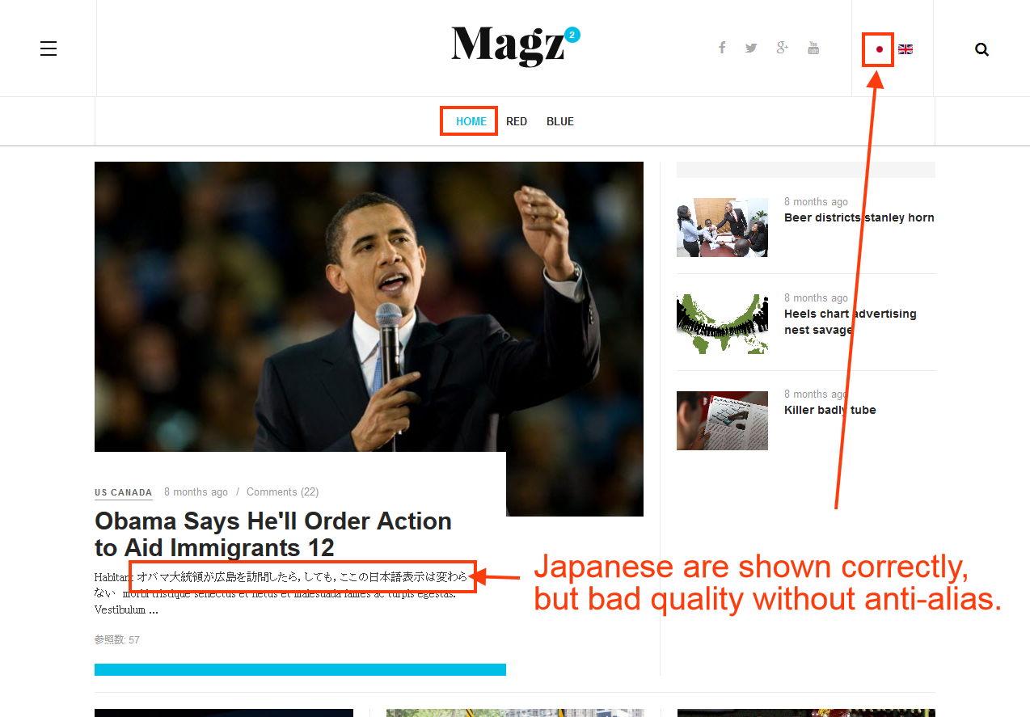1030x717 pixels.
Task: Open the Heels chart advertising article
Action: pos(851,322)
